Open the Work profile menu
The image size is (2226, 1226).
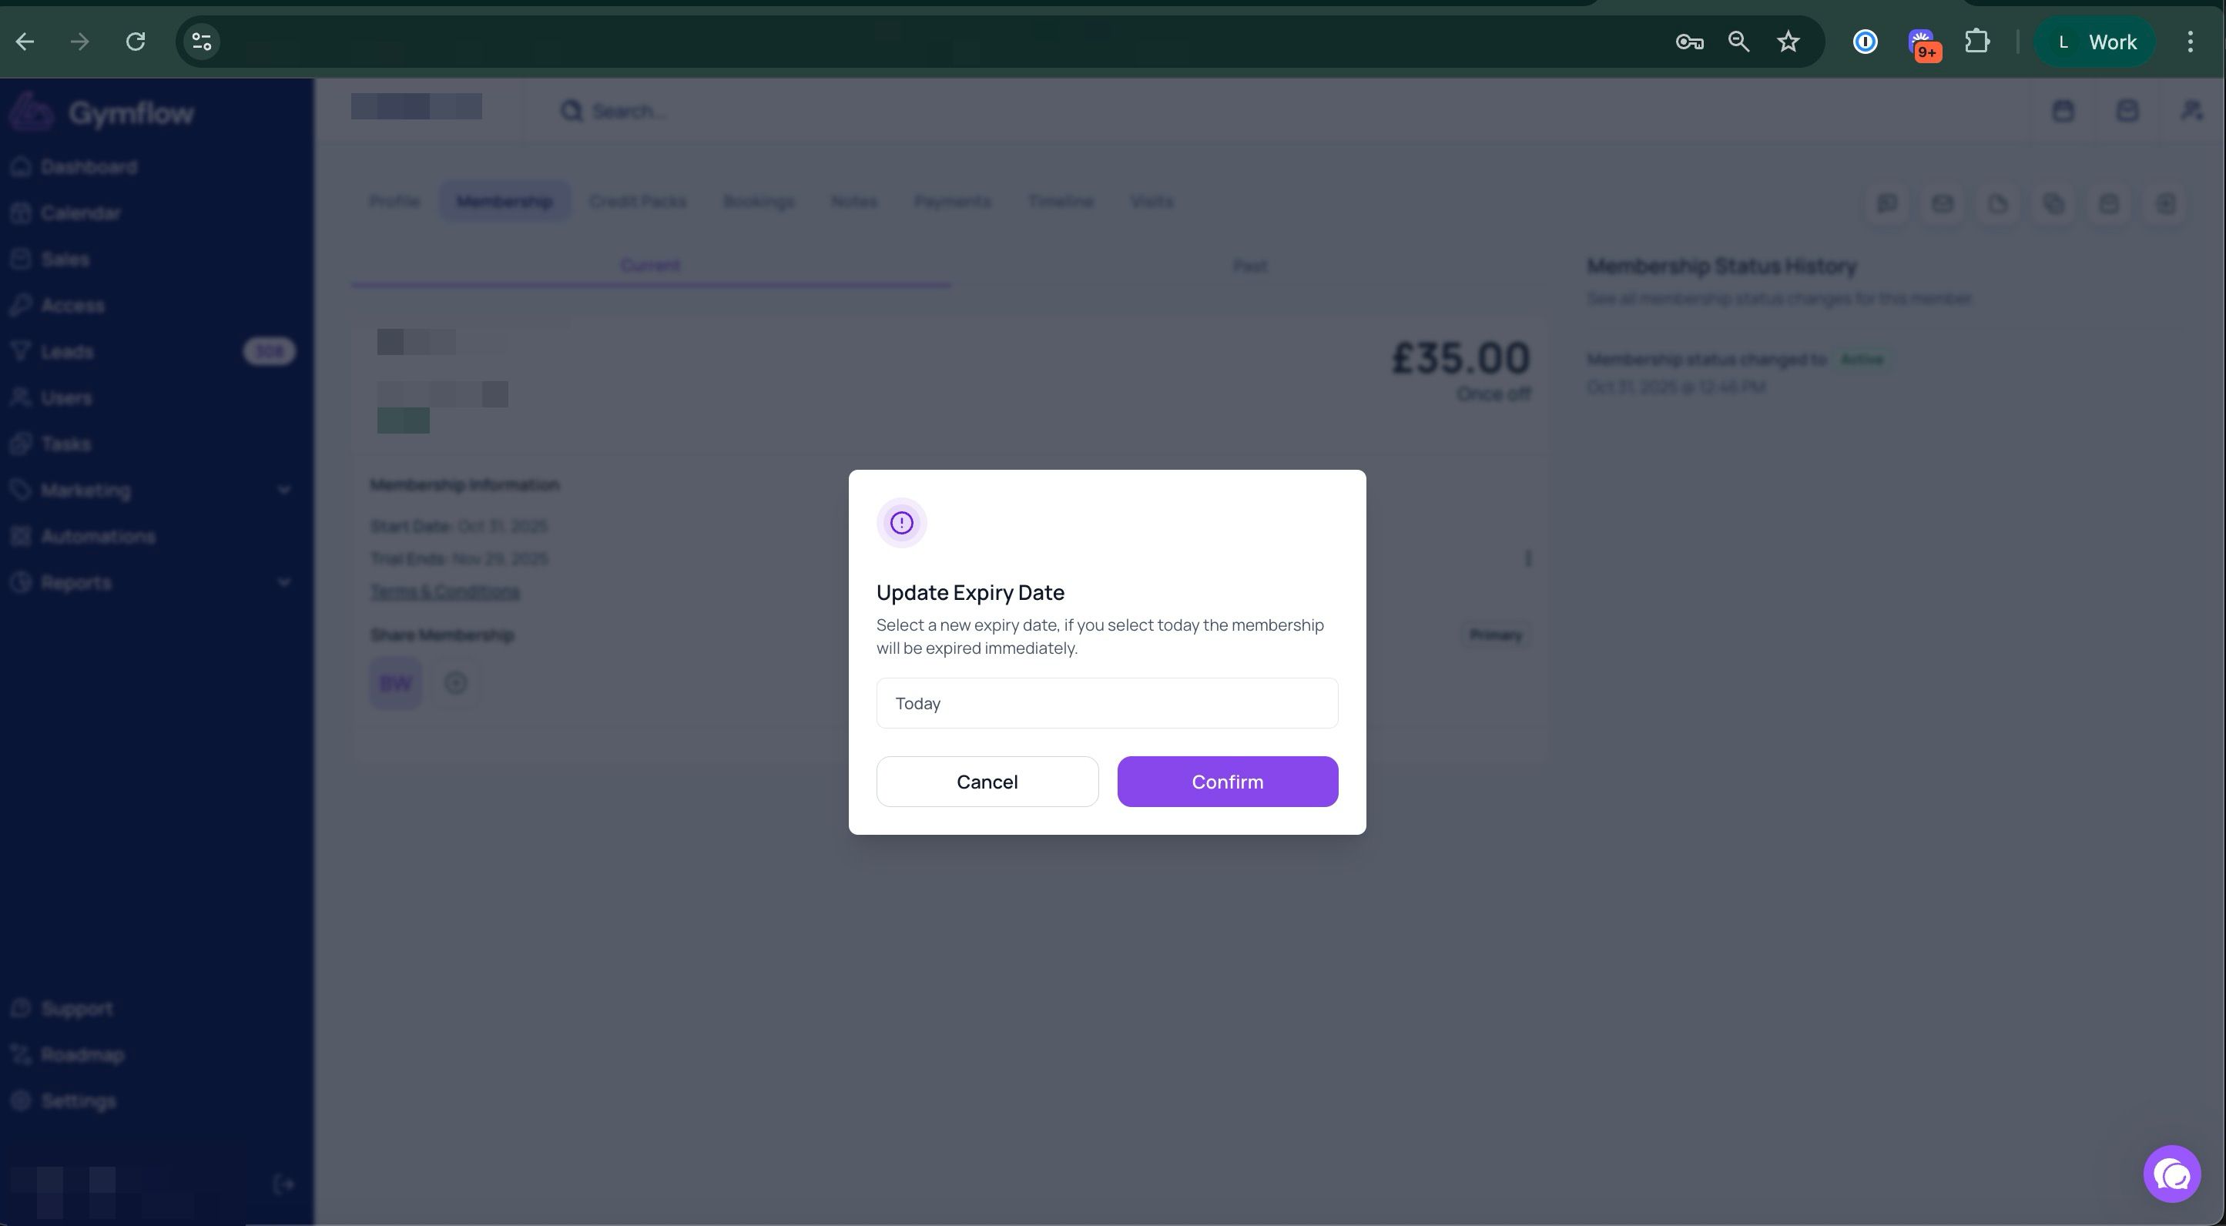click(x=2094, y=42)
